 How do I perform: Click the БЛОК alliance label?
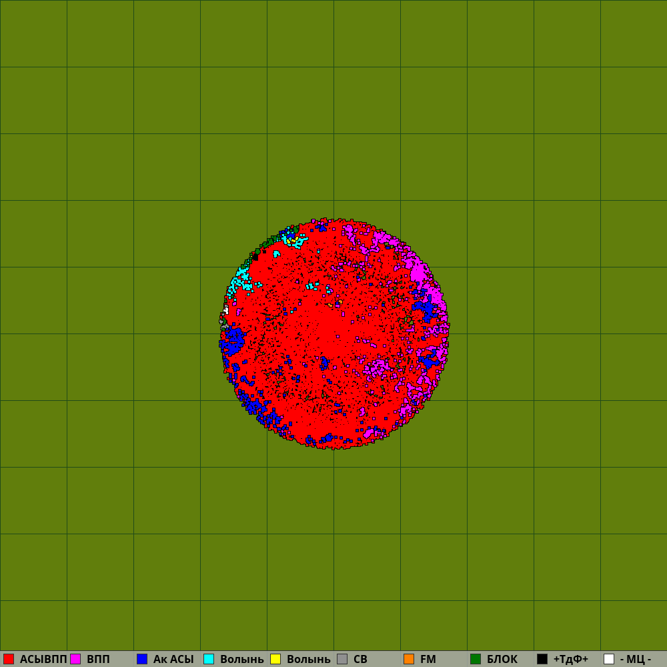[502, 660]
